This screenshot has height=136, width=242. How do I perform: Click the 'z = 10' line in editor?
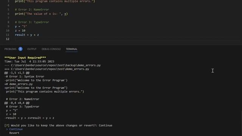20,31
